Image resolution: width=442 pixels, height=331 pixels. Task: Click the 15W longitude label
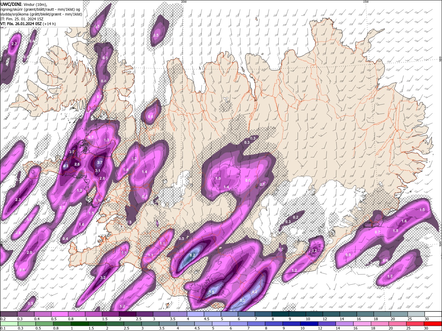pos(366,2)
